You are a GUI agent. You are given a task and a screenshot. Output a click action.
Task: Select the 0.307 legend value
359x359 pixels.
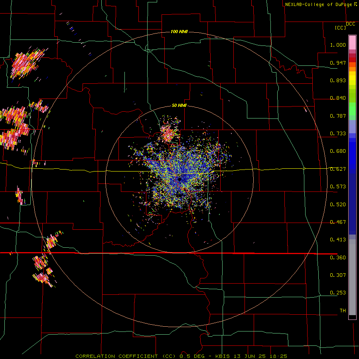(x=338, y=275)
